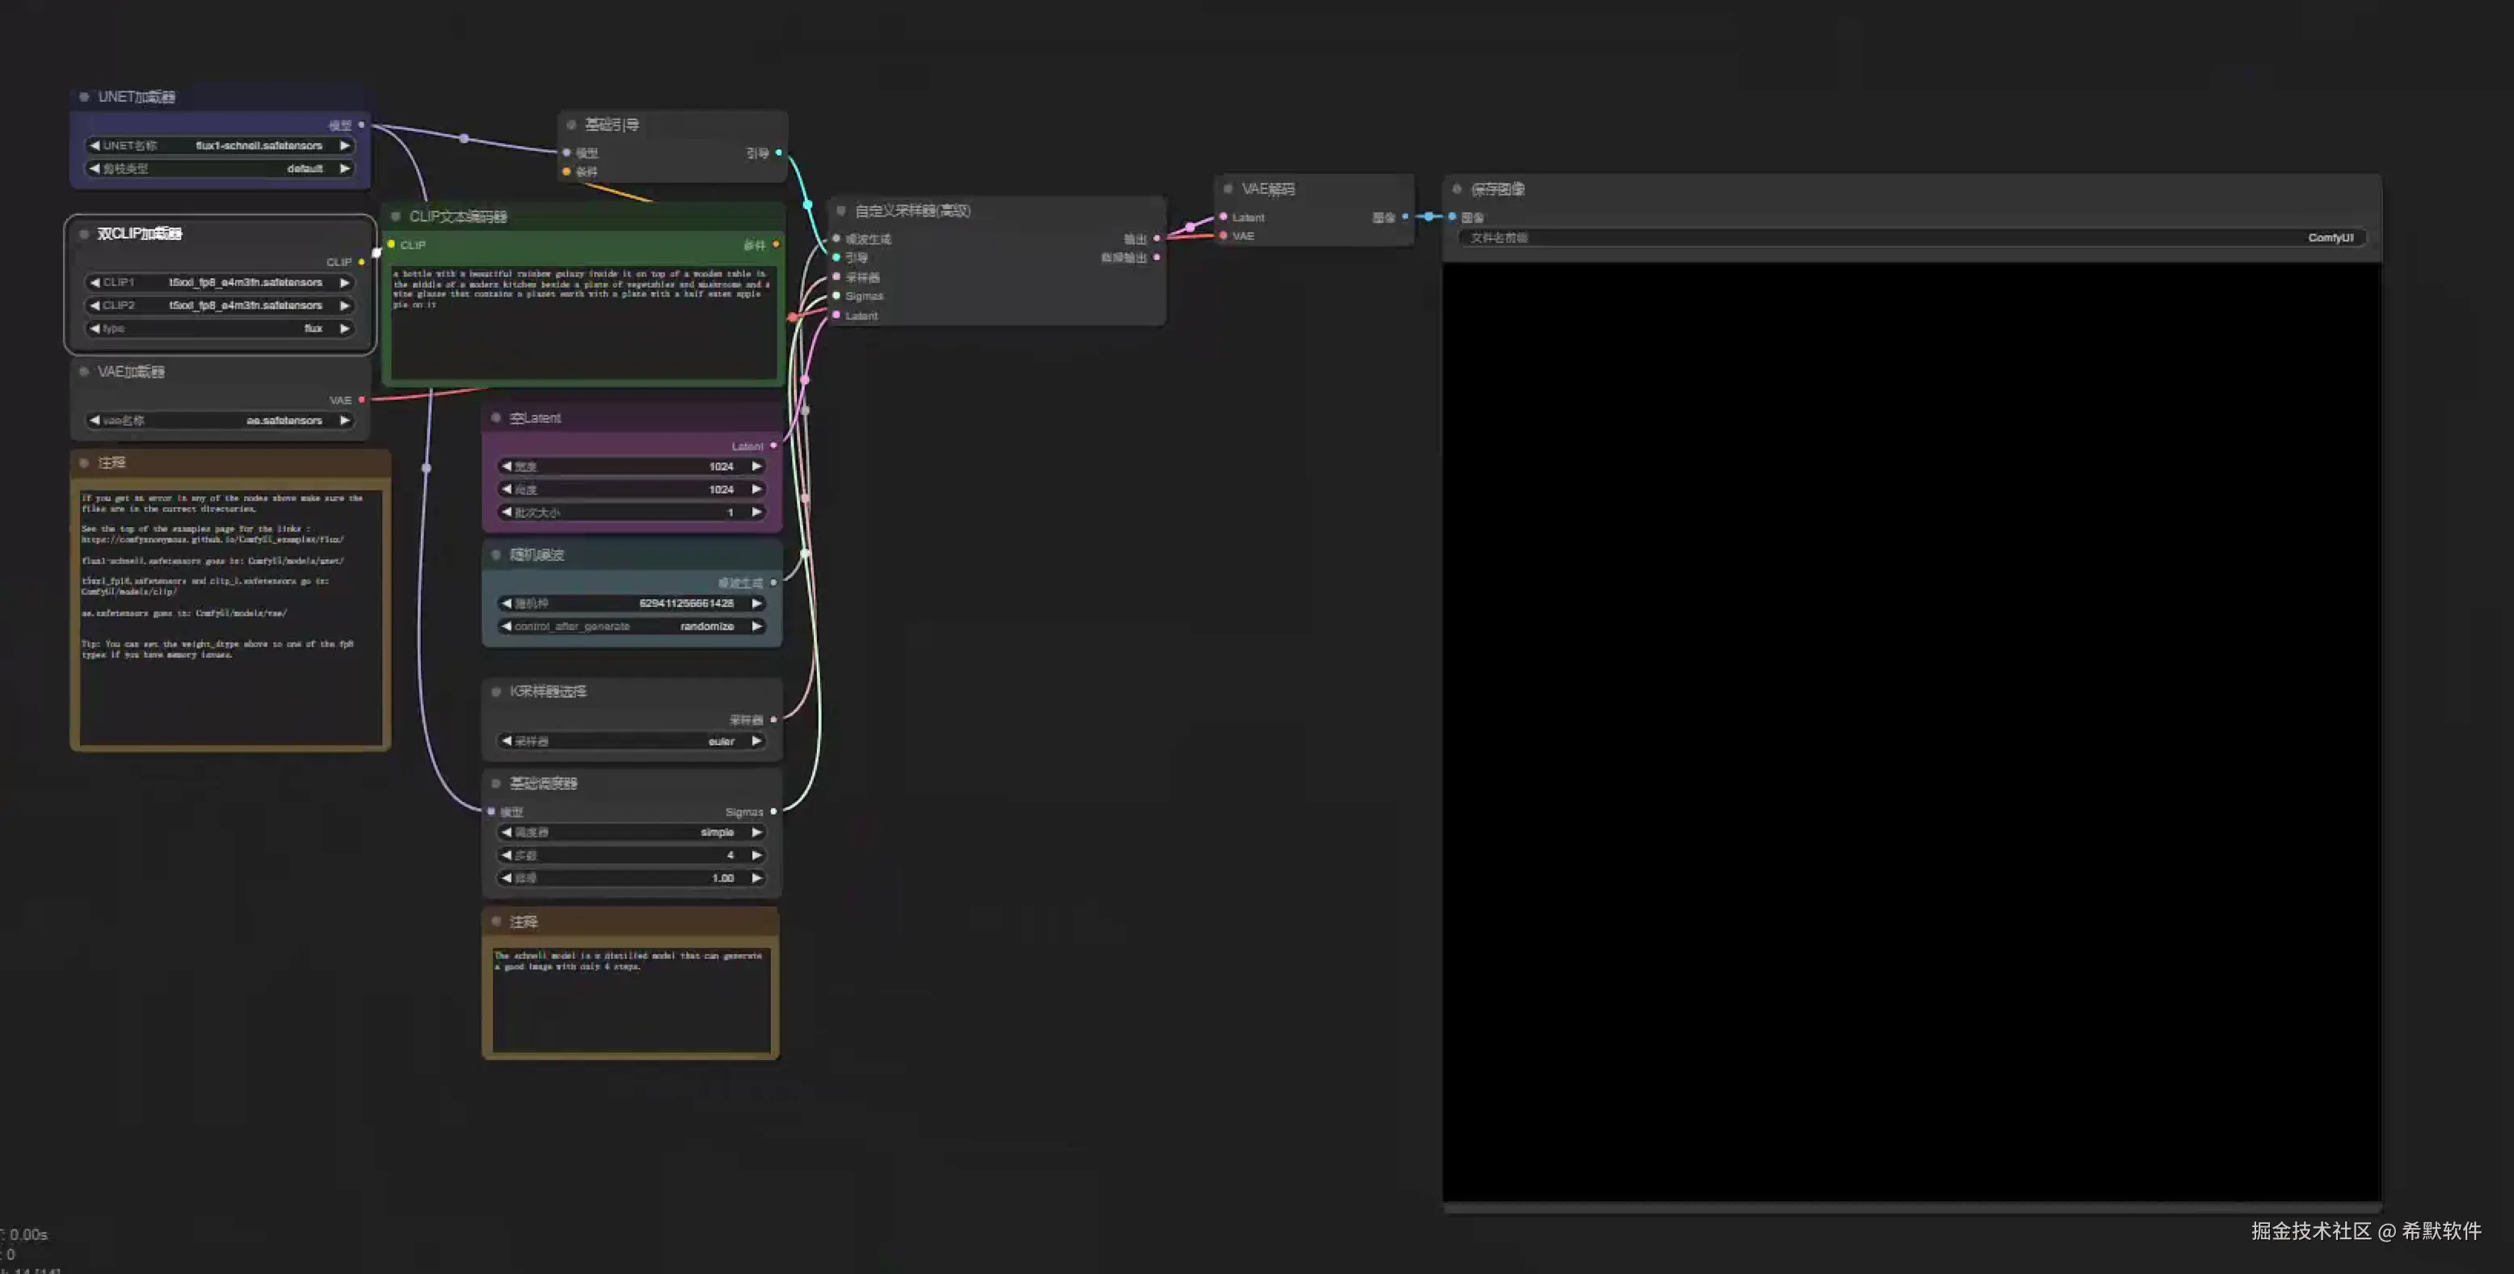Open the CLIP2 model selection dropdown
The width and height of the screenshot is (2514, 1274).
click(x=220, y=306)
